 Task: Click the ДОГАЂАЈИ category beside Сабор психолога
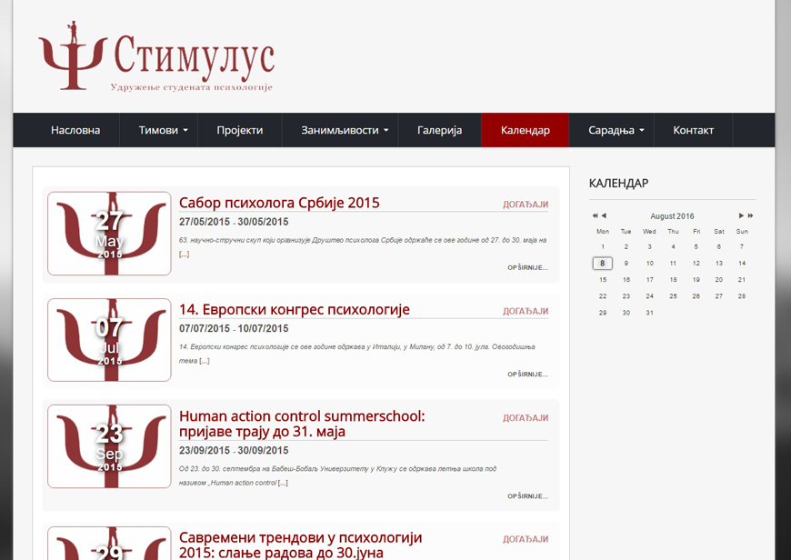click(x=526, y=205)
